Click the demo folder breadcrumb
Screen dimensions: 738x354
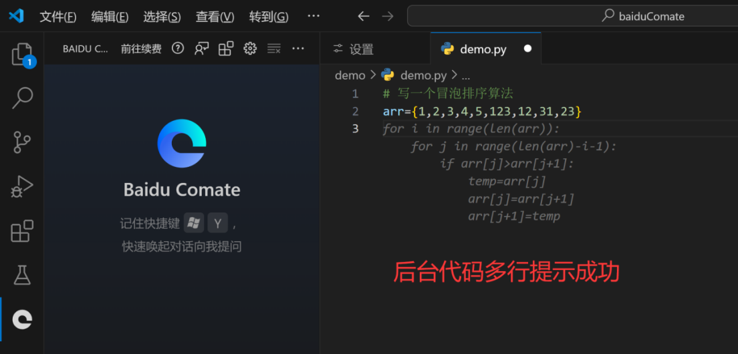click(x=350, y=75)
